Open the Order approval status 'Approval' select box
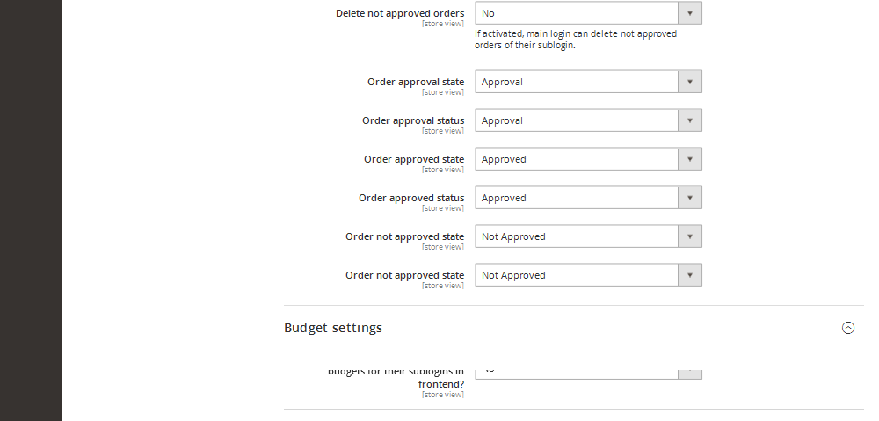Screen dimensions: 879x421 coord(588,120)
